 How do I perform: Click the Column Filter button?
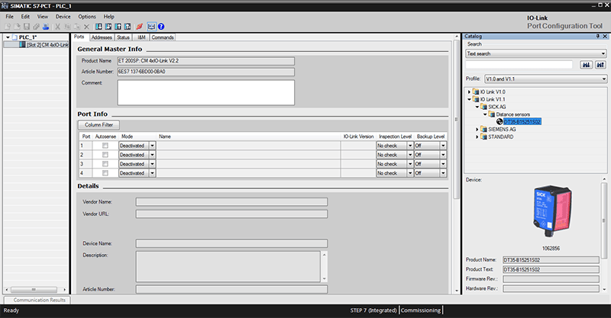99,125
